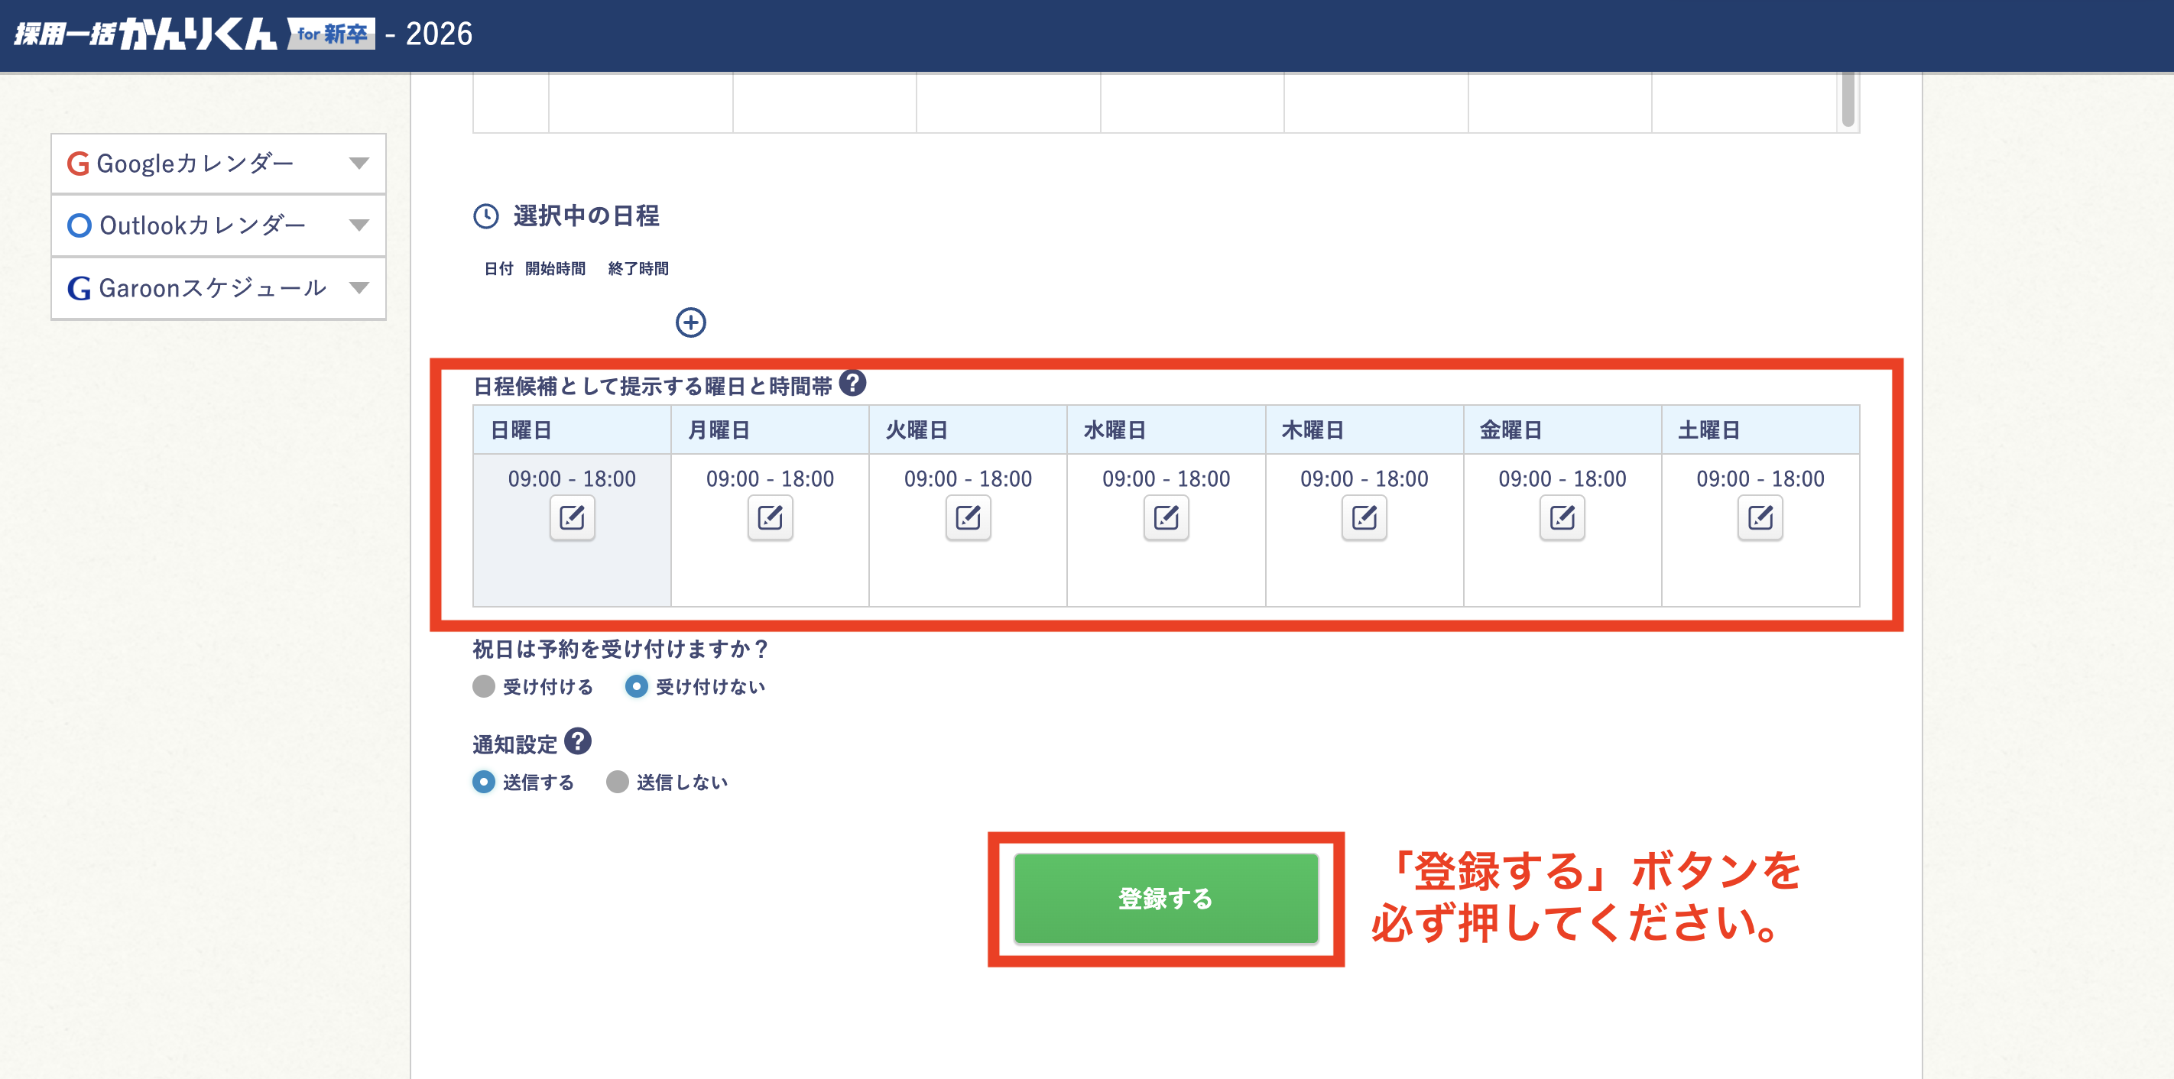This screenshot has height=1079, width=2174.
Task: Edit Monday's available time range
Action: (x=769, y=519)
